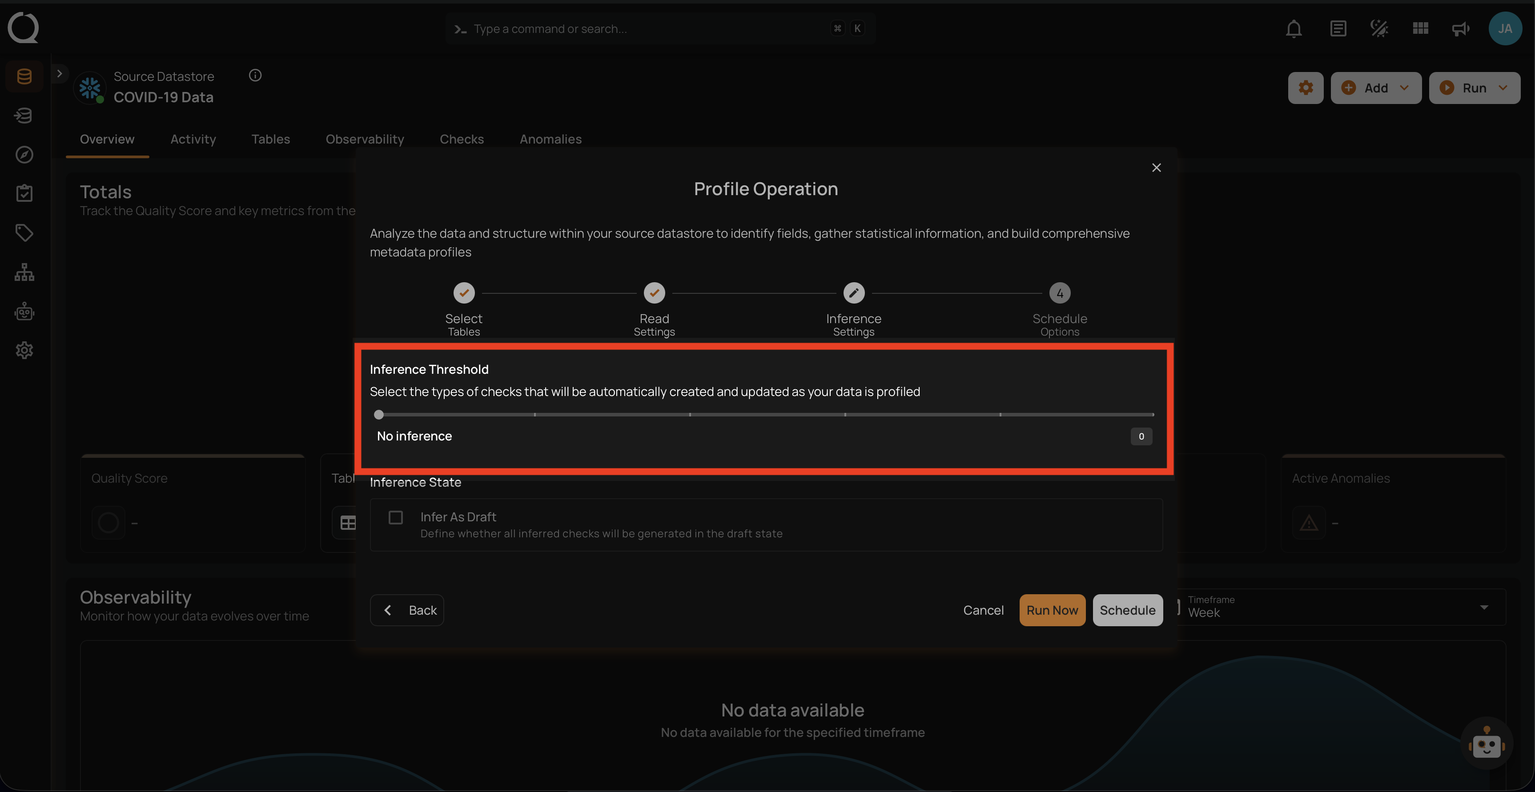Viewport: 1535px width, 792px height.
Task: Open the hierarchy tree icon in sidebar
Action: 24,272
